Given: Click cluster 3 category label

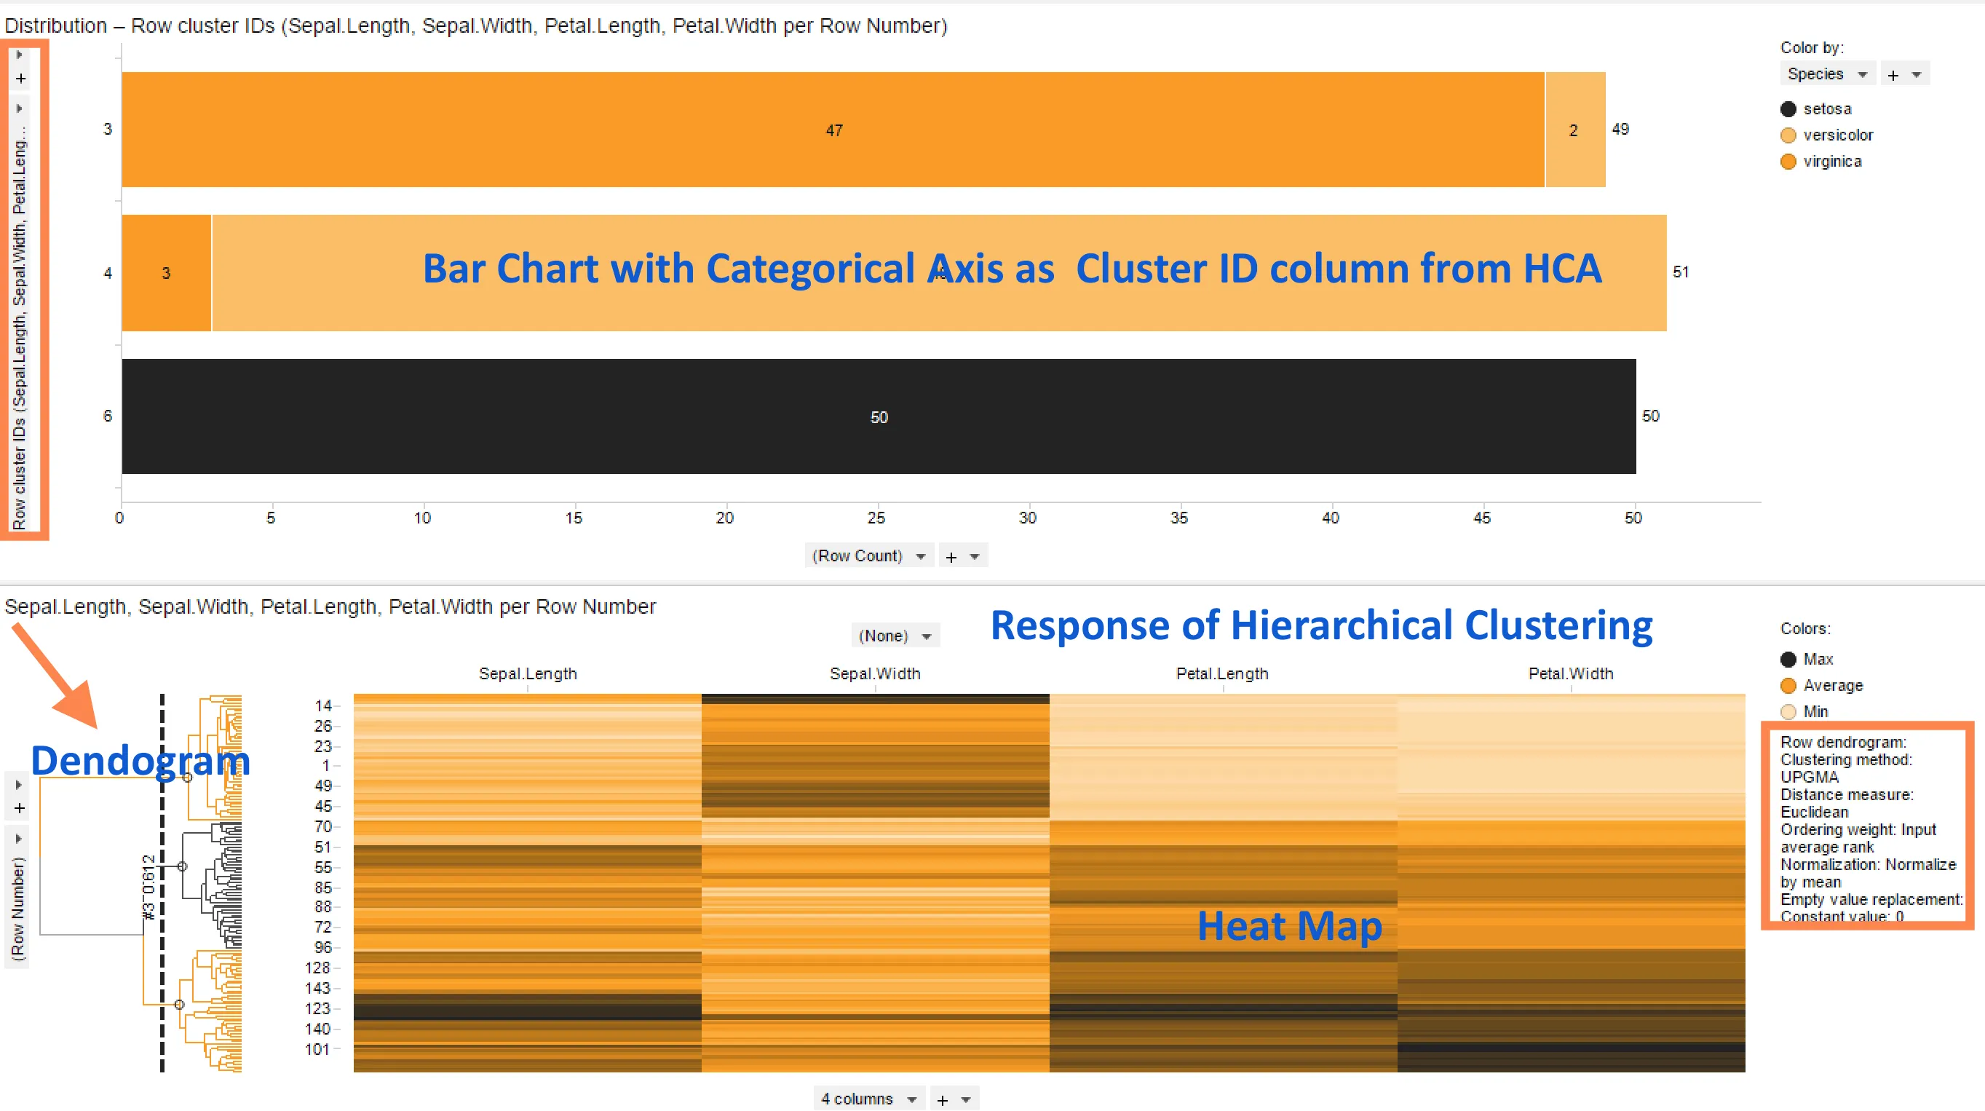Looking at the screenshot, I should pyautogui.click(x=108, y=129).
